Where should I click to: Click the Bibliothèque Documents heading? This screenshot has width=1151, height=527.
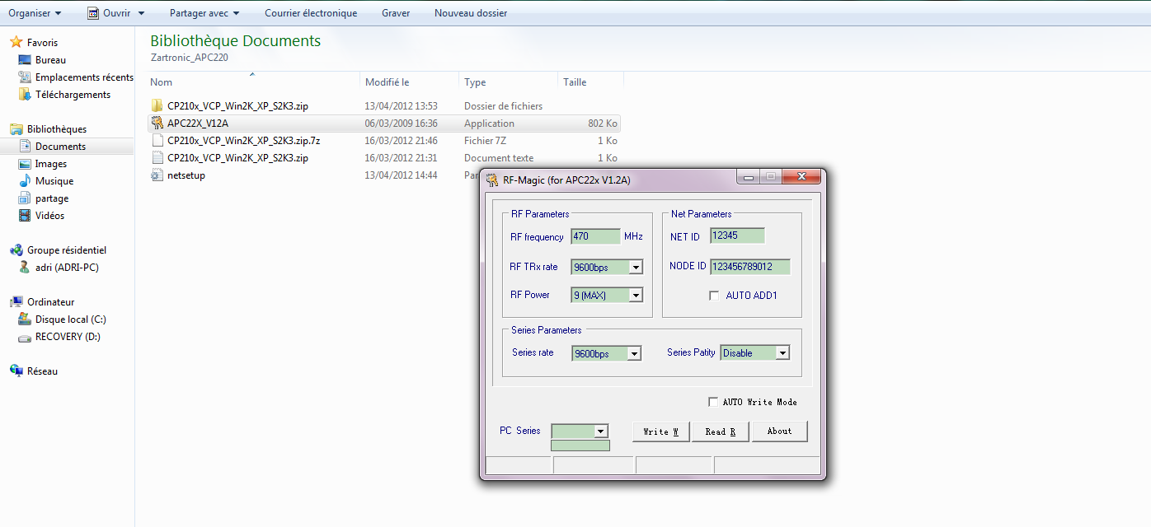tap(235, 40)
